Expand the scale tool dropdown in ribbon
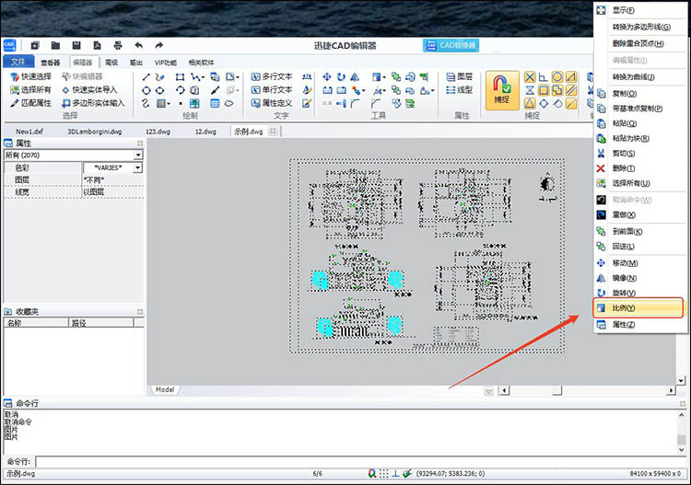 click(x=384, y=77)
